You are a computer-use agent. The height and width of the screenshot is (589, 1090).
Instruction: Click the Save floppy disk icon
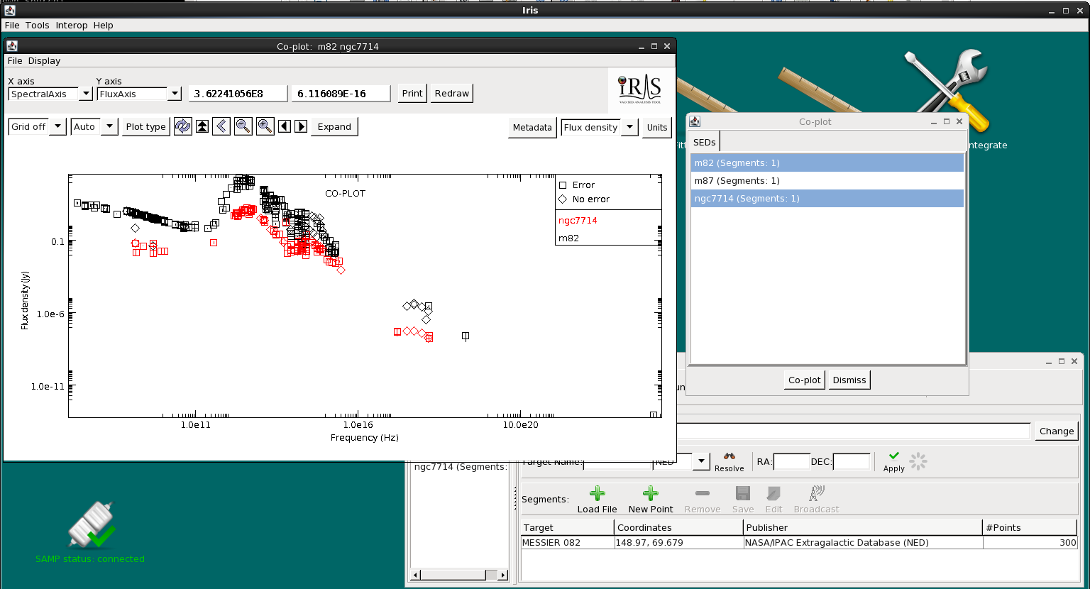pos(743,493)
